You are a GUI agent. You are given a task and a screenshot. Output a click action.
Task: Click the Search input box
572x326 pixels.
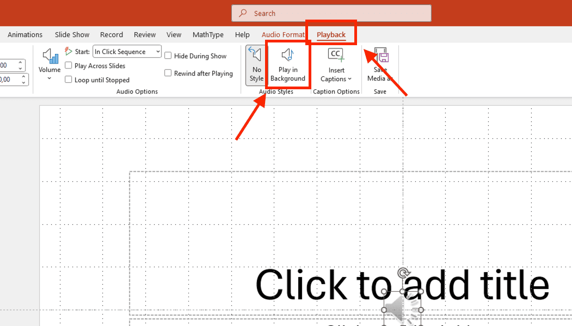pos(331,13)
